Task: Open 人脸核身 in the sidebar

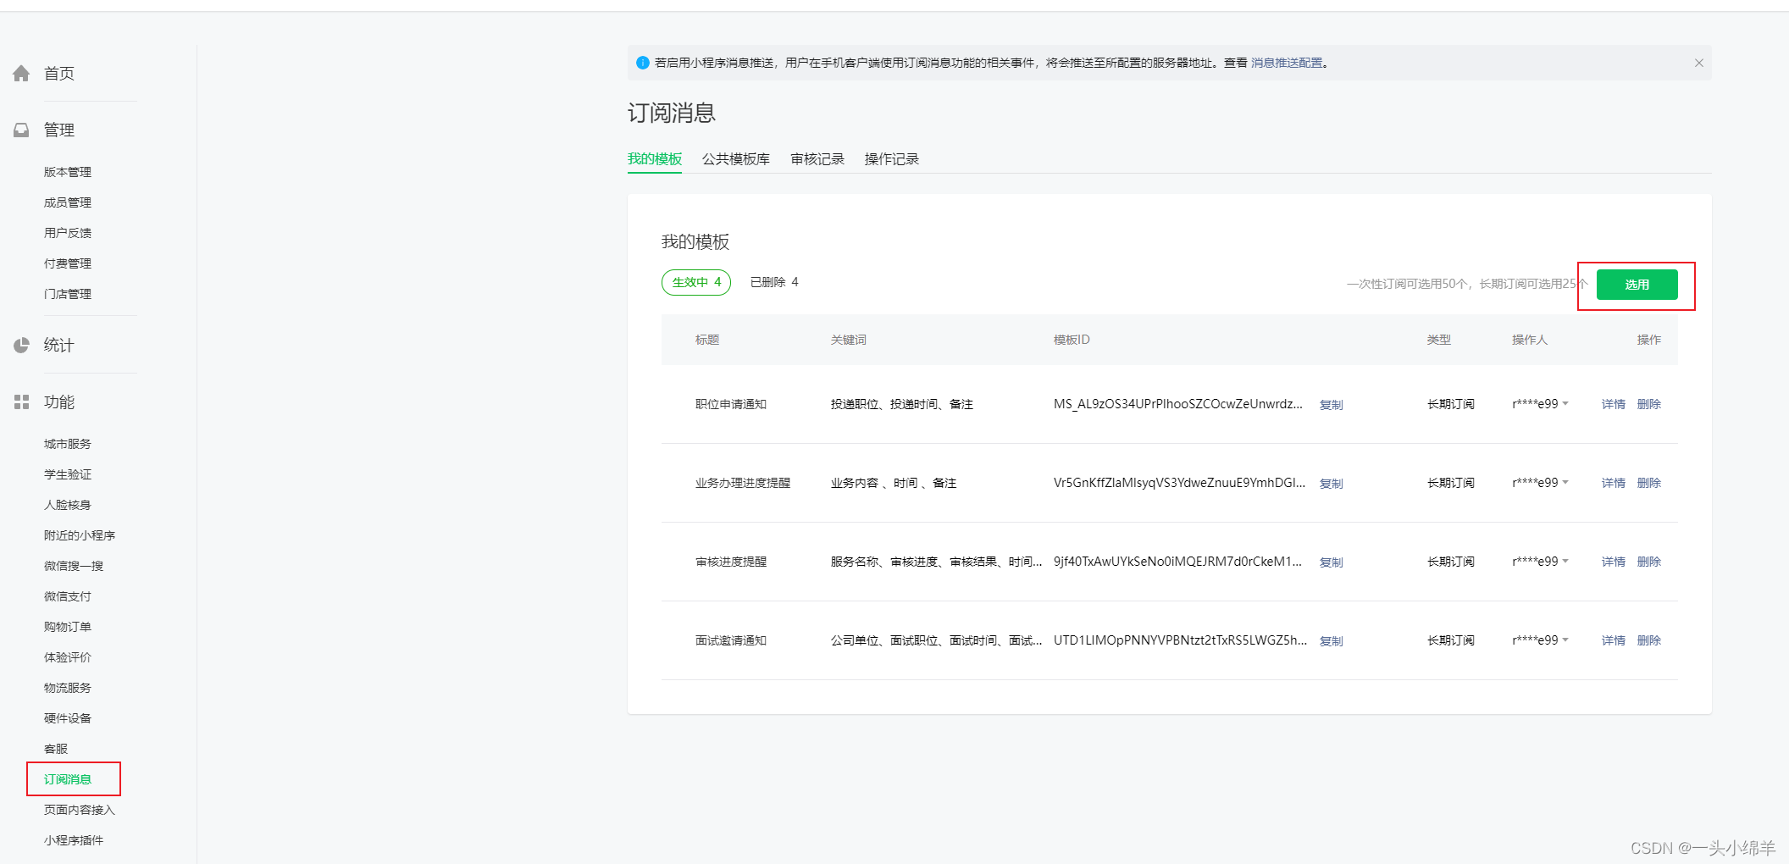Action: click(x=68, y=505)
